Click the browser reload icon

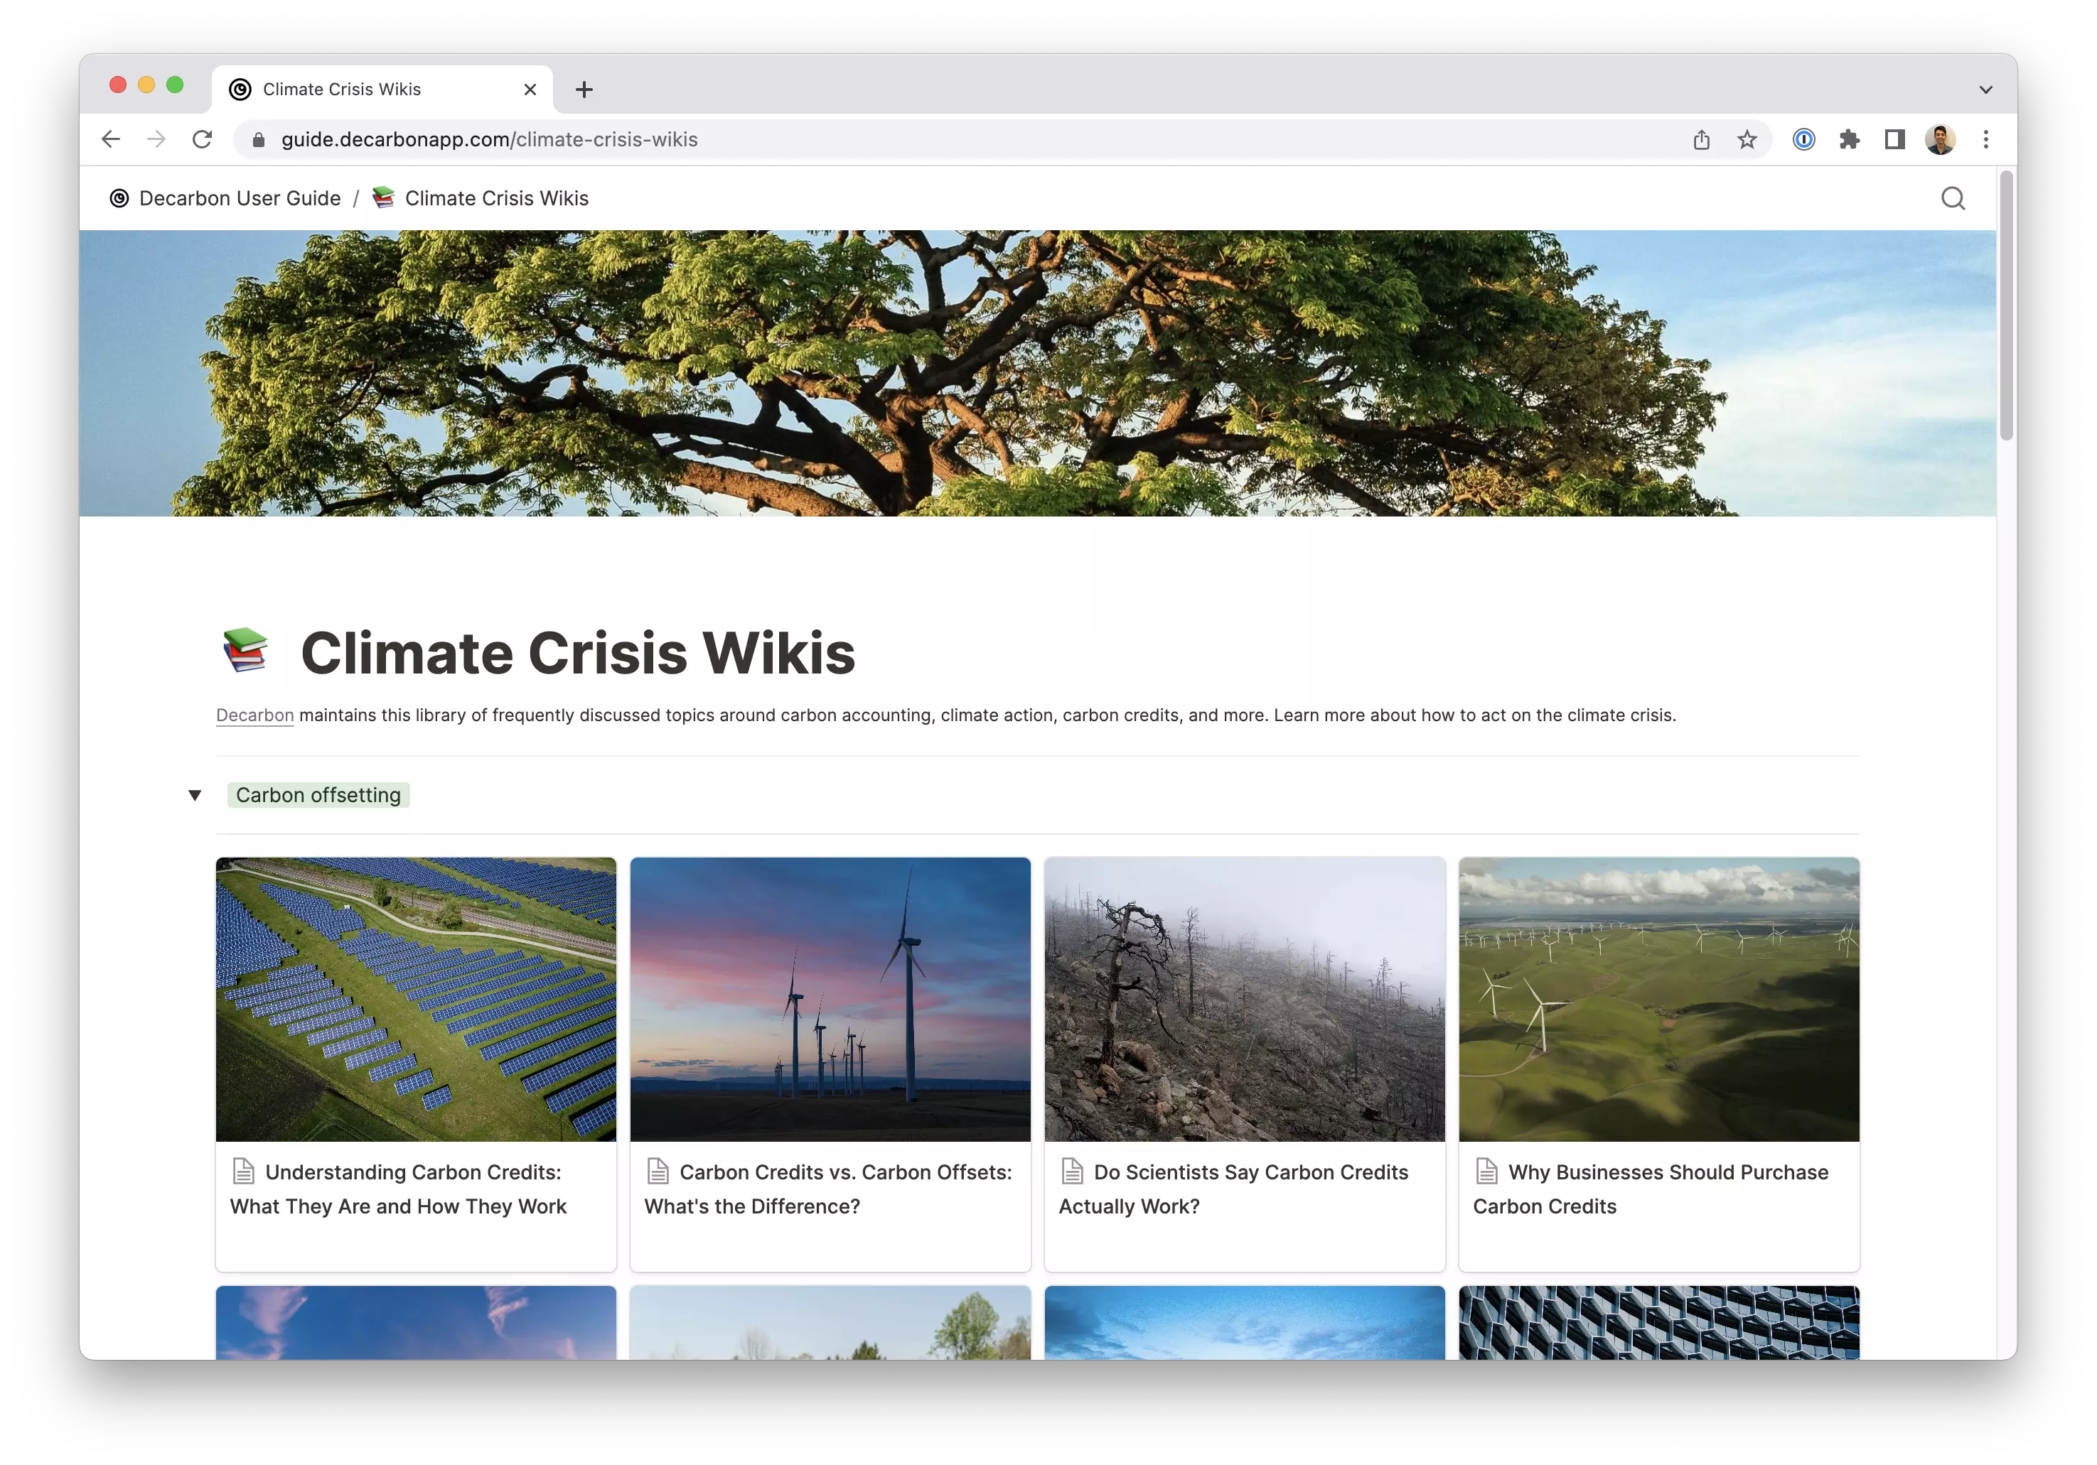(203, 139)
